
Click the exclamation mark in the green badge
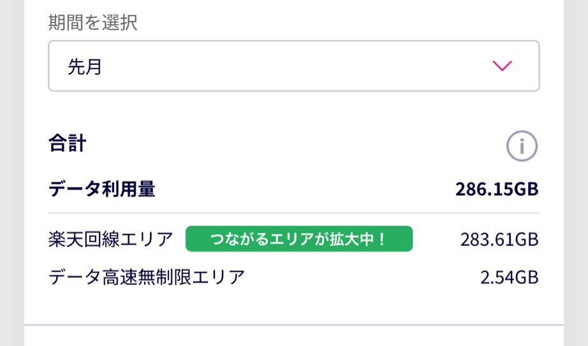pos(383,239)
